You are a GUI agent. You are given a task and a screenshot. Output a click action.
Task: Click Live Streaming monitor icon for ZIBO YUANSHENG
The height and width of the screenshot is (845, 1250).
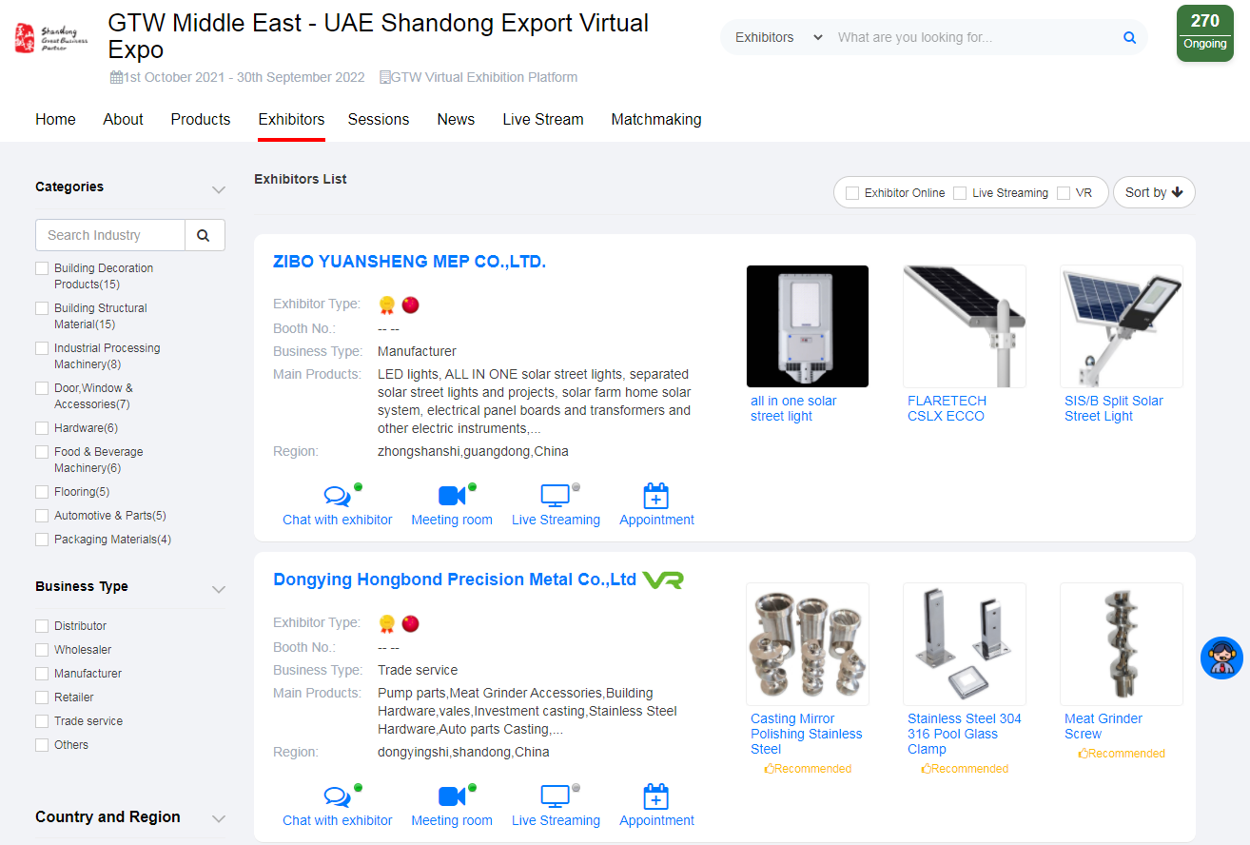click(x=556, y=496)
